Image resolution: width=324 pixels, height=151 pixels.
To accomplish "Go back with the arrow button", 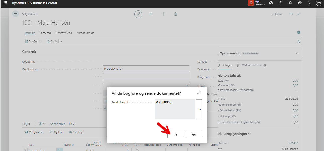I will (15, 14).
